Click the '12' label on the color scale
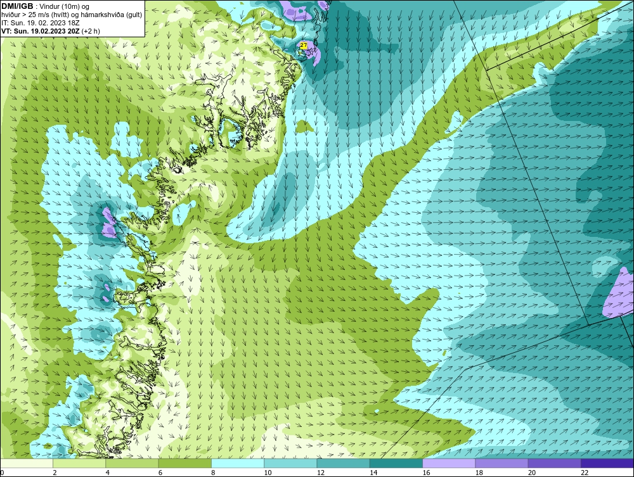Image resolution: width=634 pixels, height=477 pixels. pyautogui.click(x=321, y=473)
